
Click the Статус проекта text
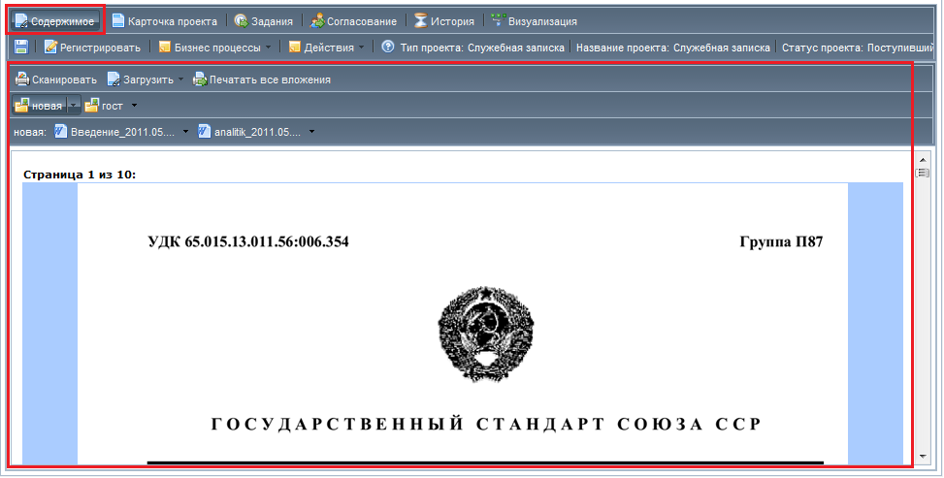click(x=858, y=48)
